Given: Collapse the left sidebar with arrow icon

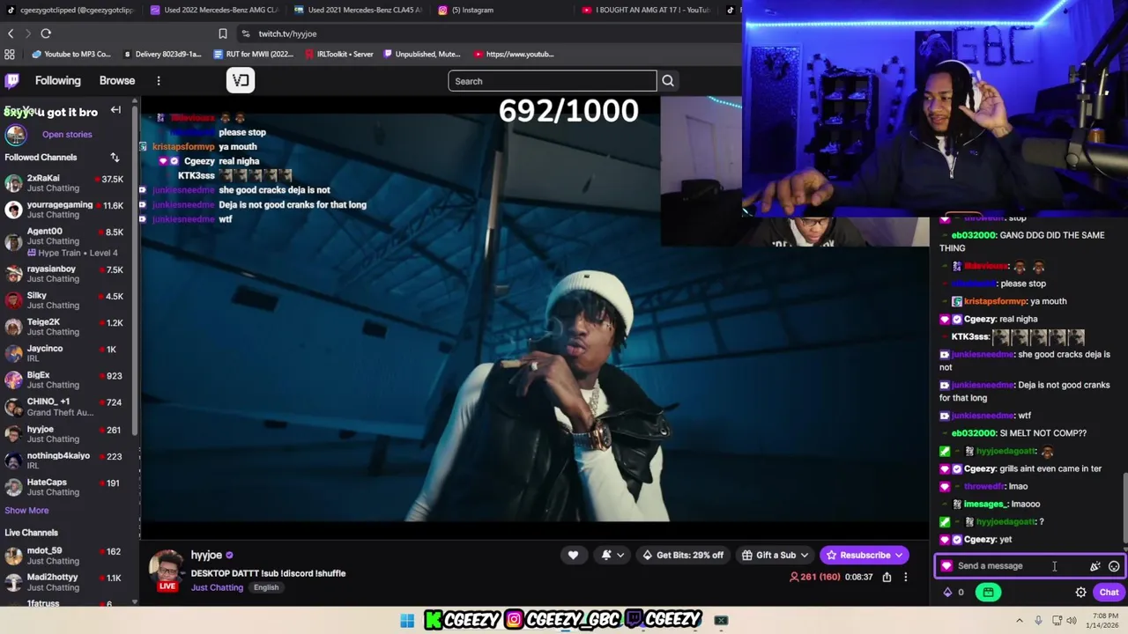Looking at the screenshot, I should click(115, 110).
